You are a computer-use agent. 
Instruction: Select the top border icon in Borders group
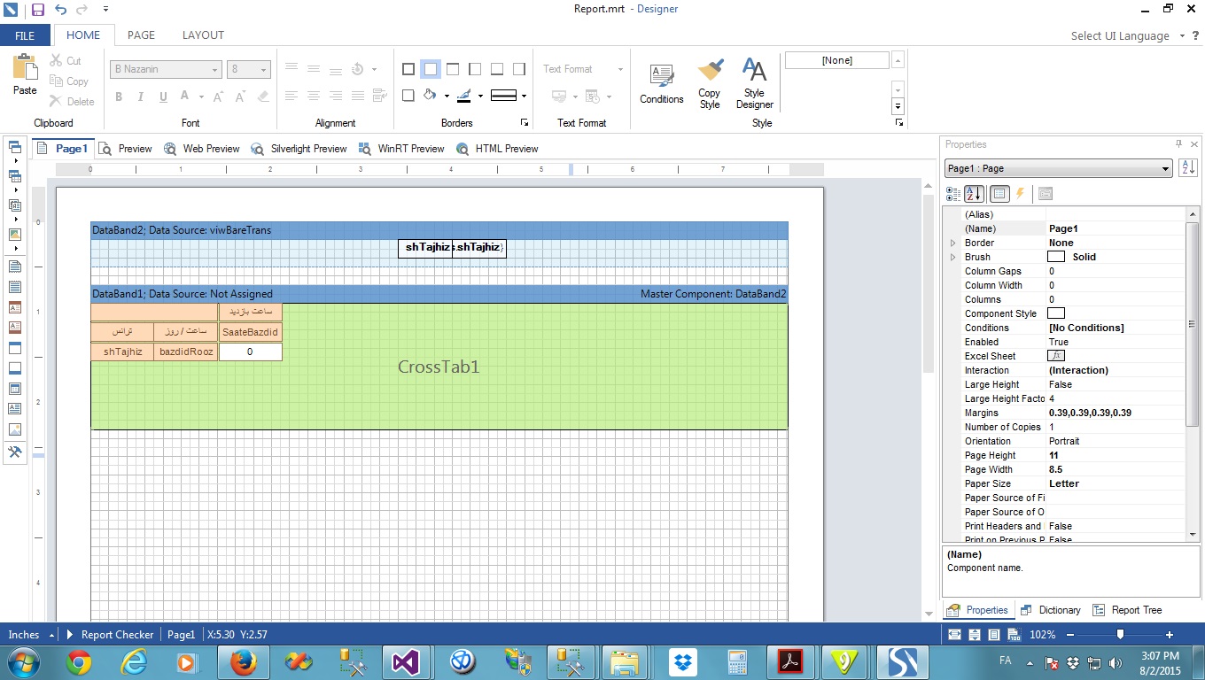452,69
